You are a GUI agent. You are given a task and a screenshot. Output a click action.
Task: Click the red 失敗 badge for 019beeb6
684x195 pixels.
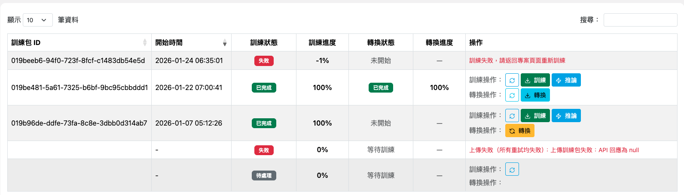(x=264, y=61)
